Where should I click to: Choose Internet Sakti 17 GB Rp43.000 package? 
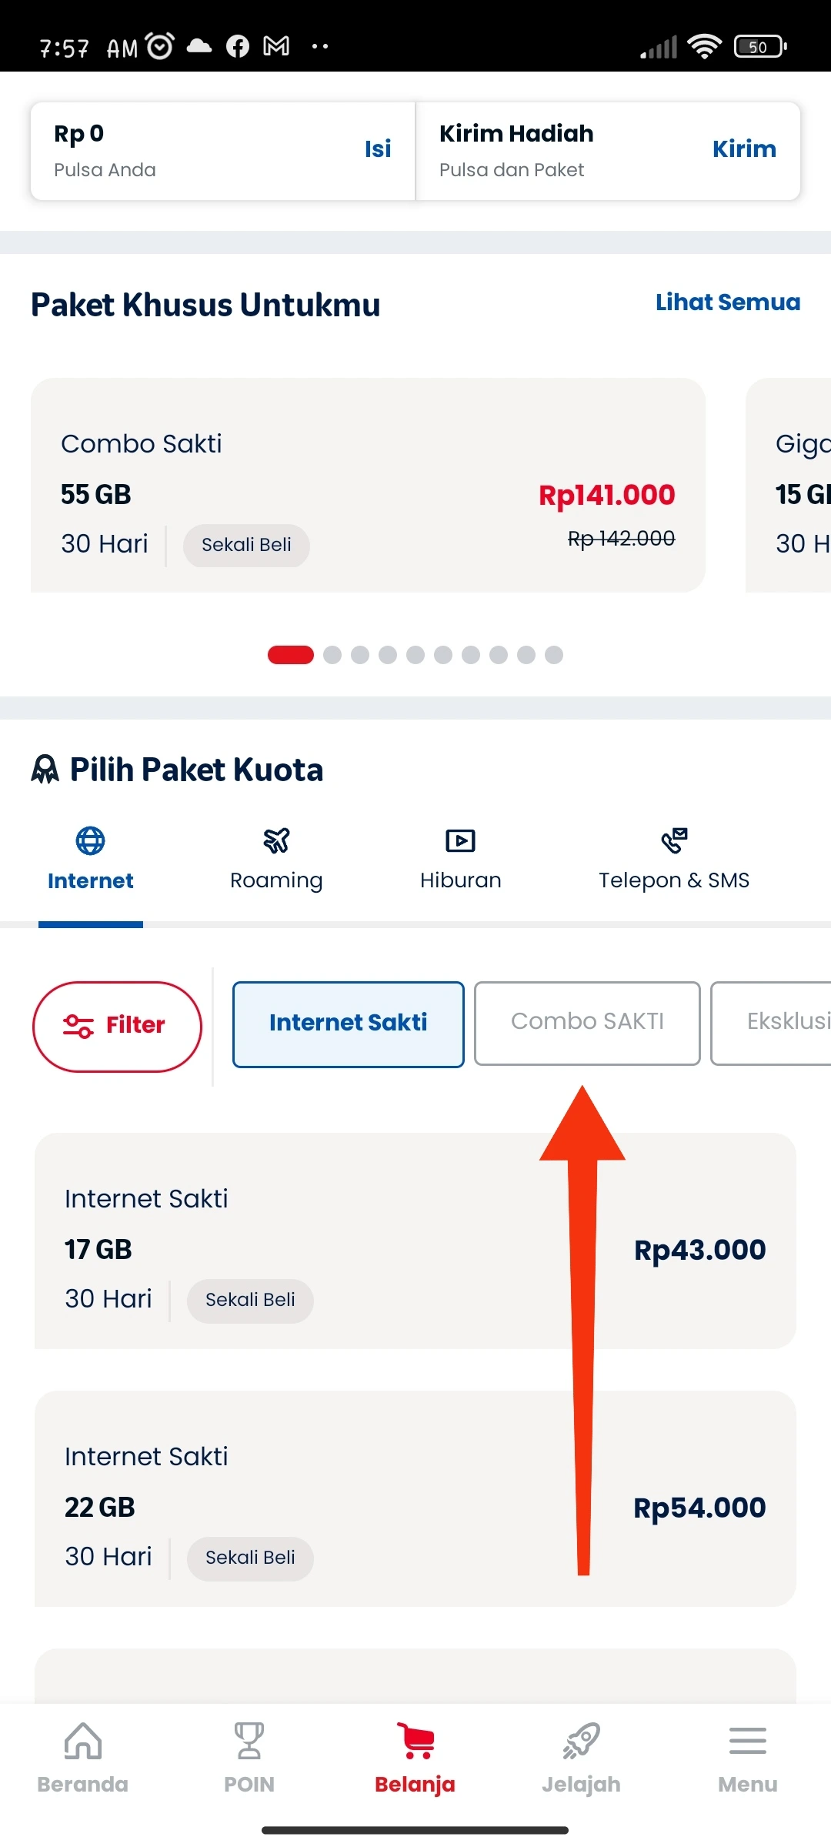tap(415, 1241)
